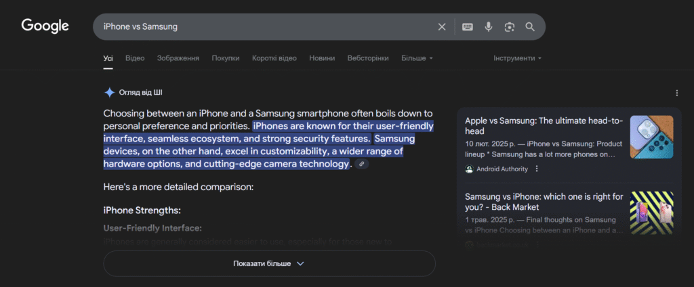Click the Android Authority source name
The width and height of the screenshot is (694, 287).
[x=502, y=169]
